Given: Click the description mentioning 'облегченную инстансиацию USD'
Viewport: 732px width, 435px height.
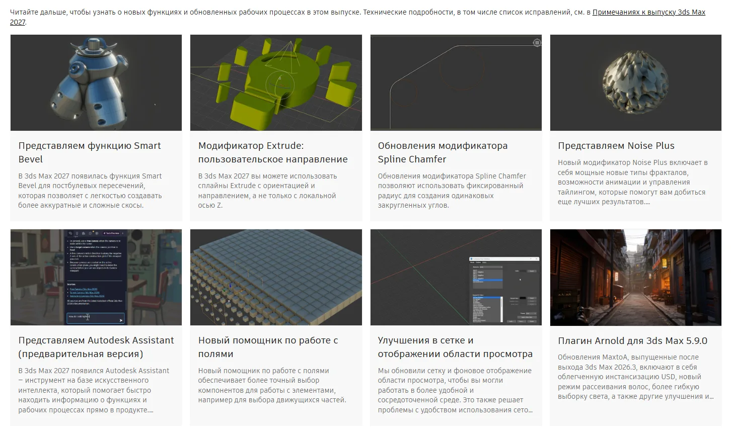Looking at the screenshot, I should [636, 377].
